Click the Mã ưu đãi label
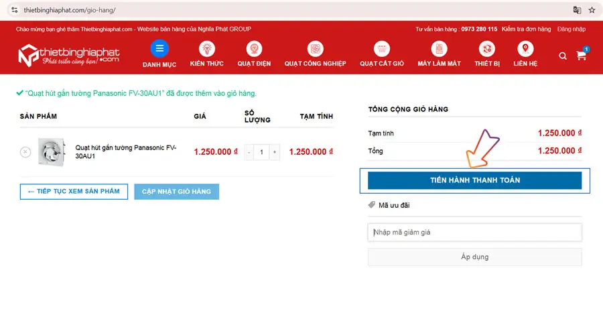The height and width of the screenshot is (311, 603). (x=394, y=205)
